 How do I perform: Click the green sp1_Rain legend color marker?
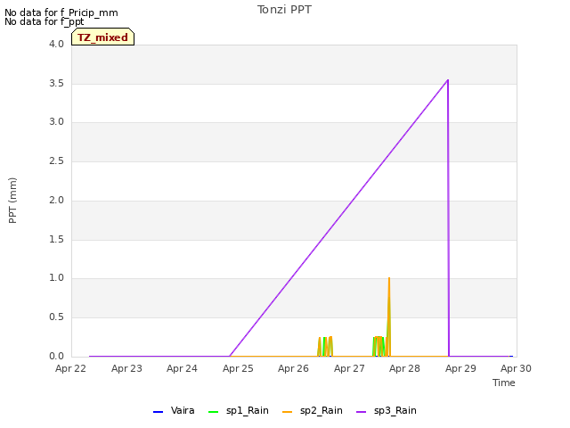(x=214, y=412)
